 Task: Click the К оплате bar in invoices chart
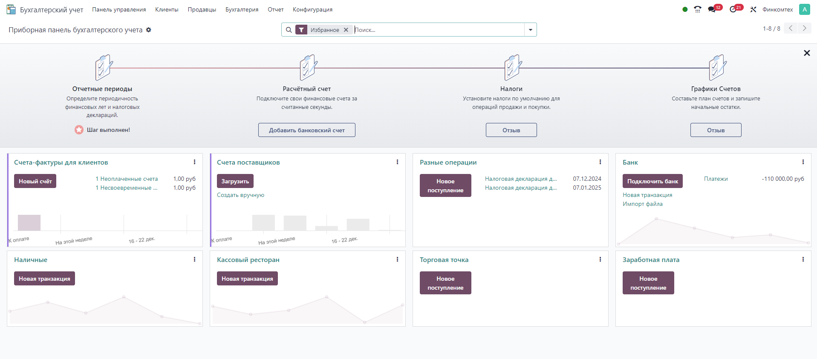point(29,223)
